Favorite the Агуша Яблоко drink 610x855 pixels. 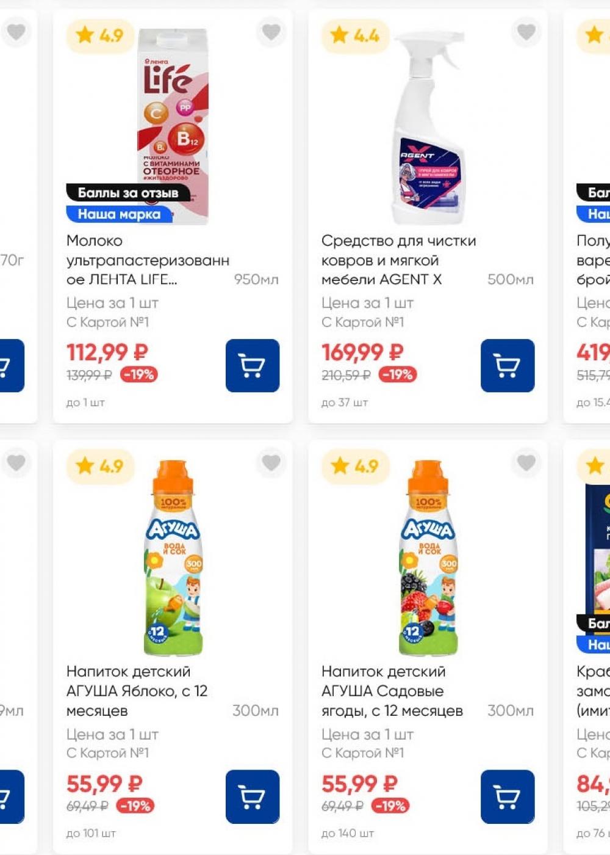[x=271, y=462]
